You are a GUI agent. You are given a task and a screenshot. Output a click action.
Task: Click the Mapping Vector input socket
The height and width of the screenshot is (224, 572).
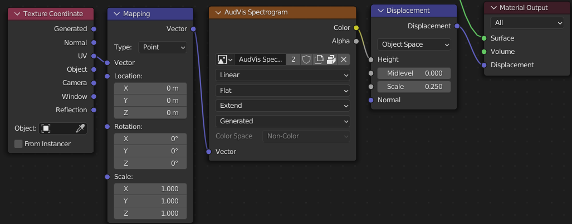(107, 63)
